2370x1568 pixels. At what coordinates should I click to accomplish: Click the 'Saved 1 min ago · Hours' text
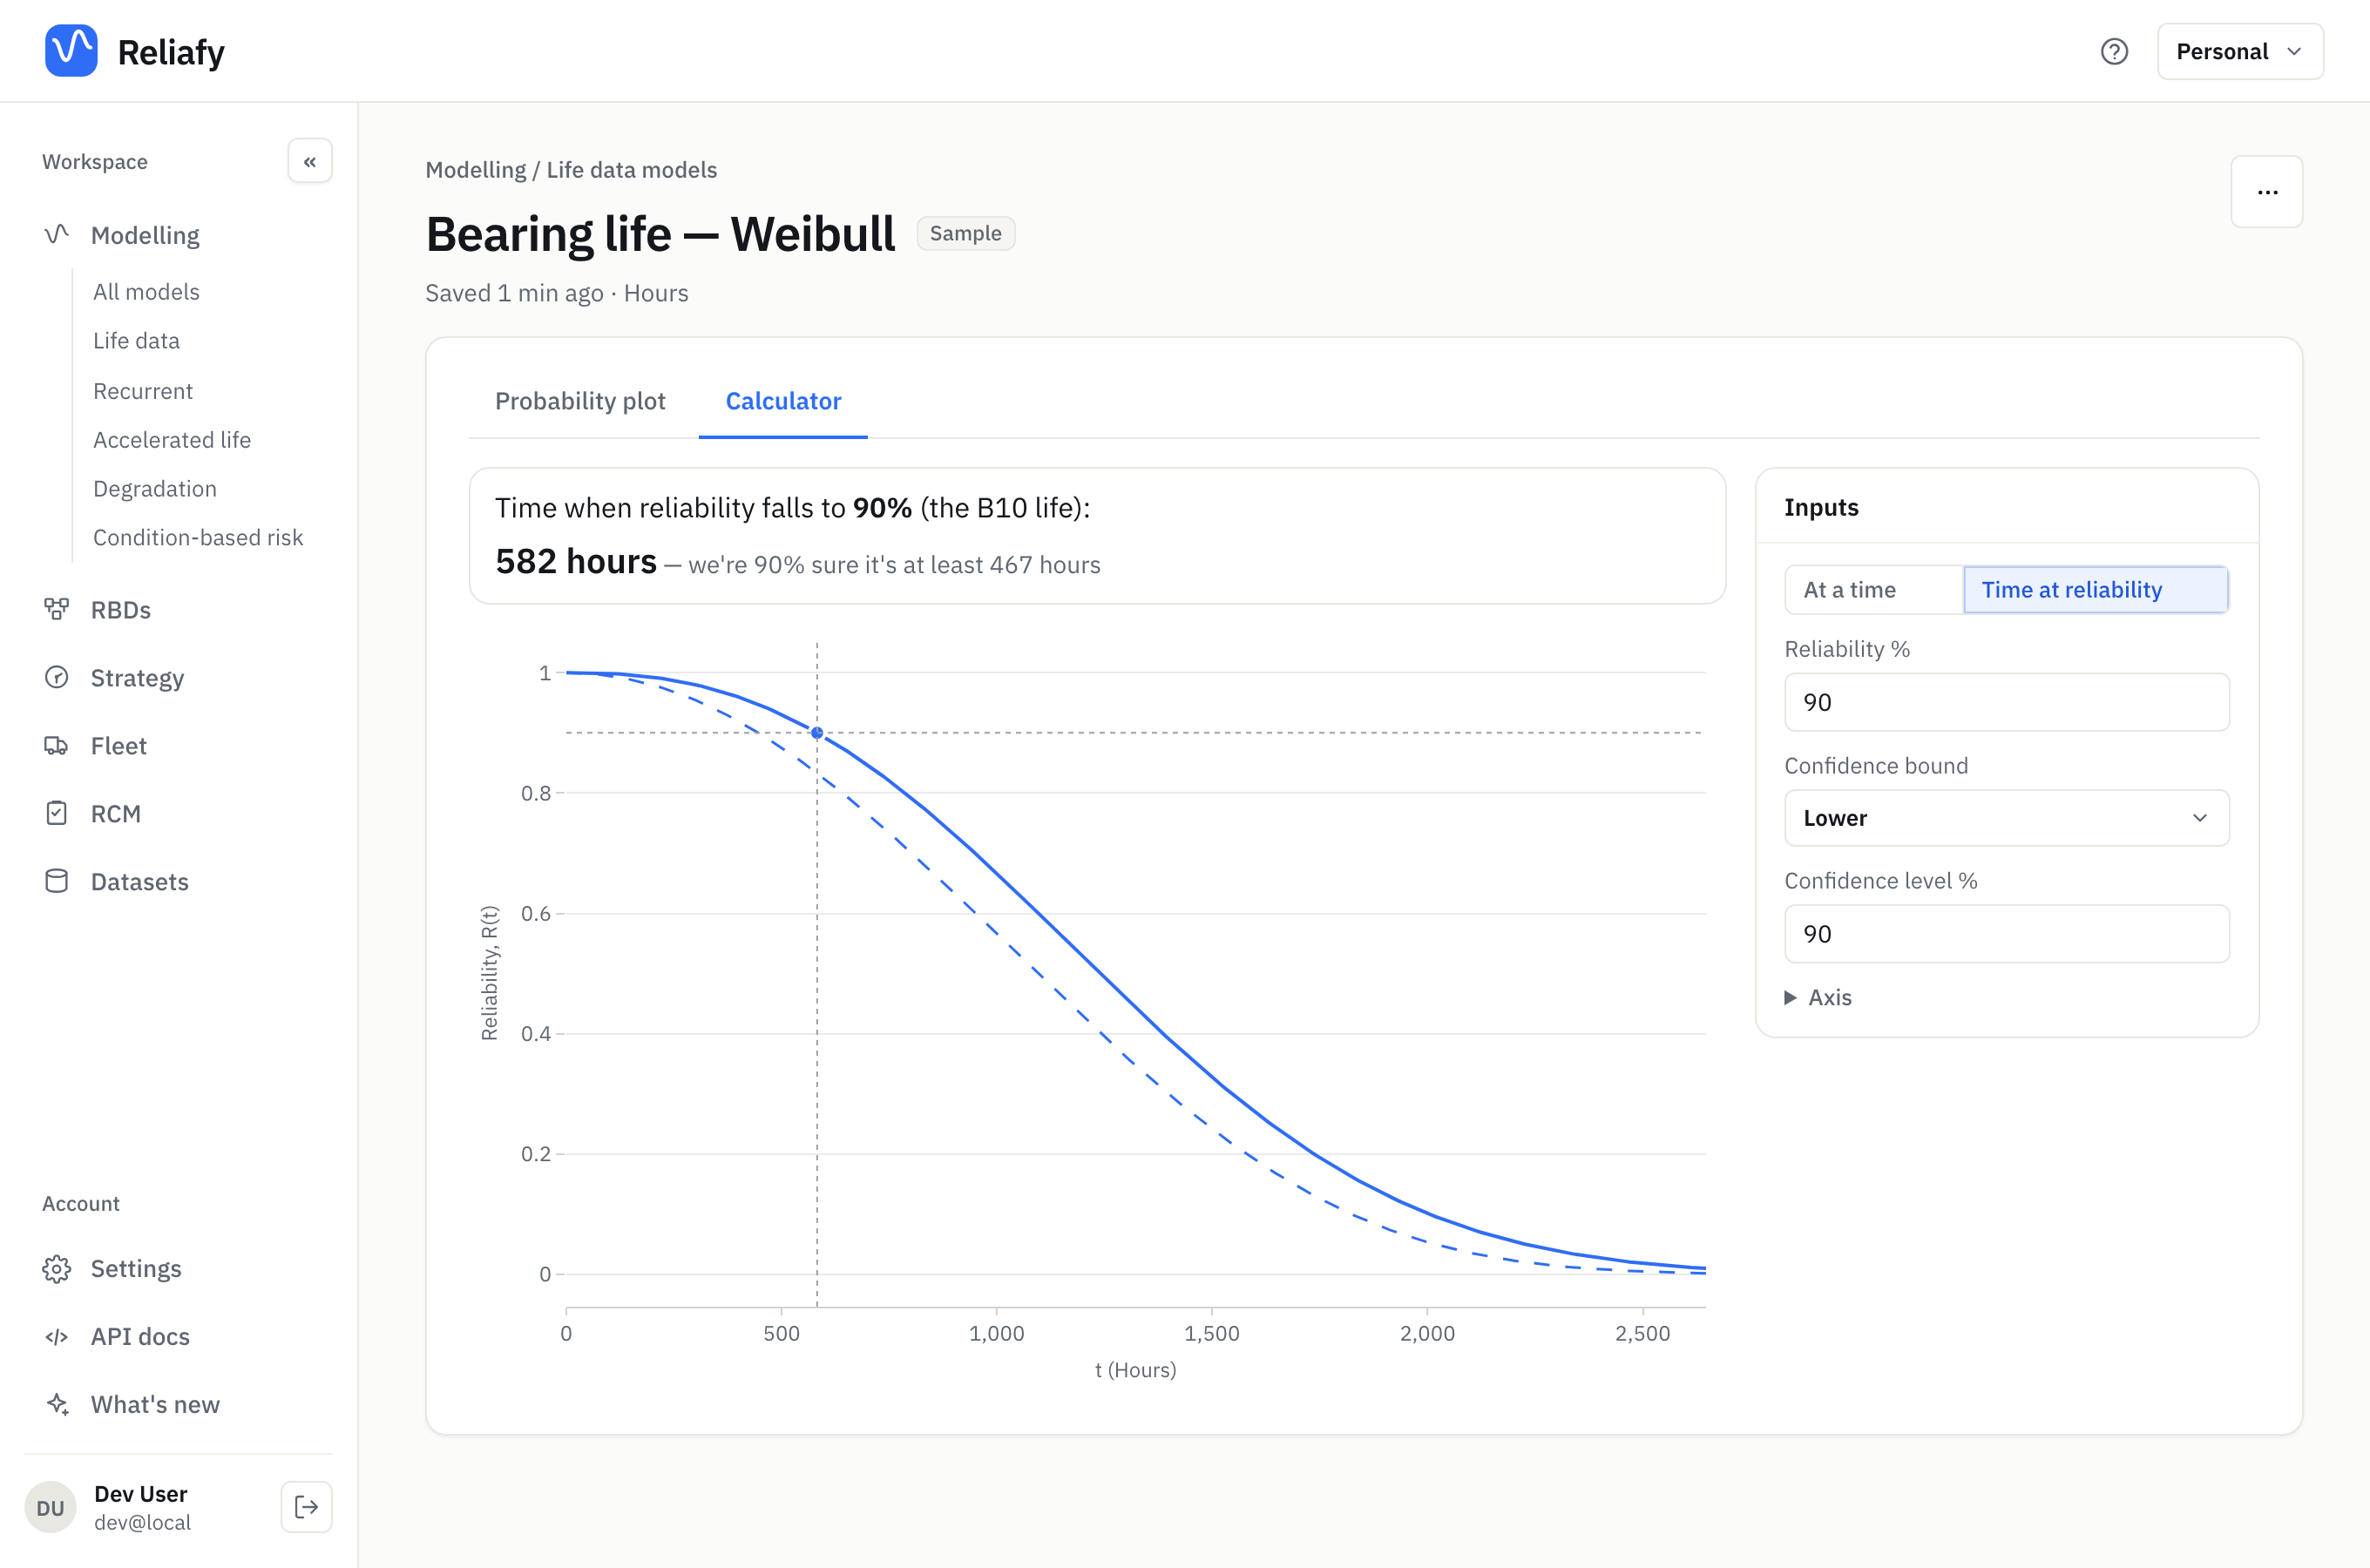pyautogui.click(x=557, y=293)
